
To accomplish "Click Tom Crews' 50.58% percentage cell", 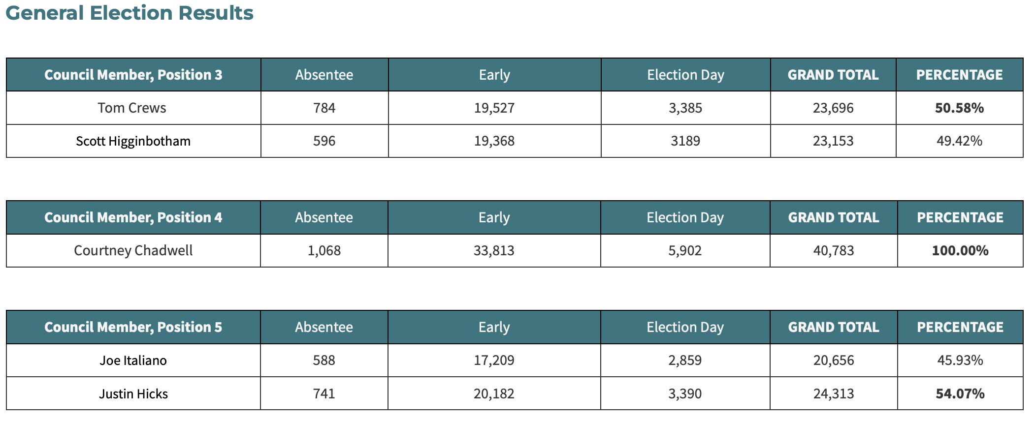I will (959, 108).
